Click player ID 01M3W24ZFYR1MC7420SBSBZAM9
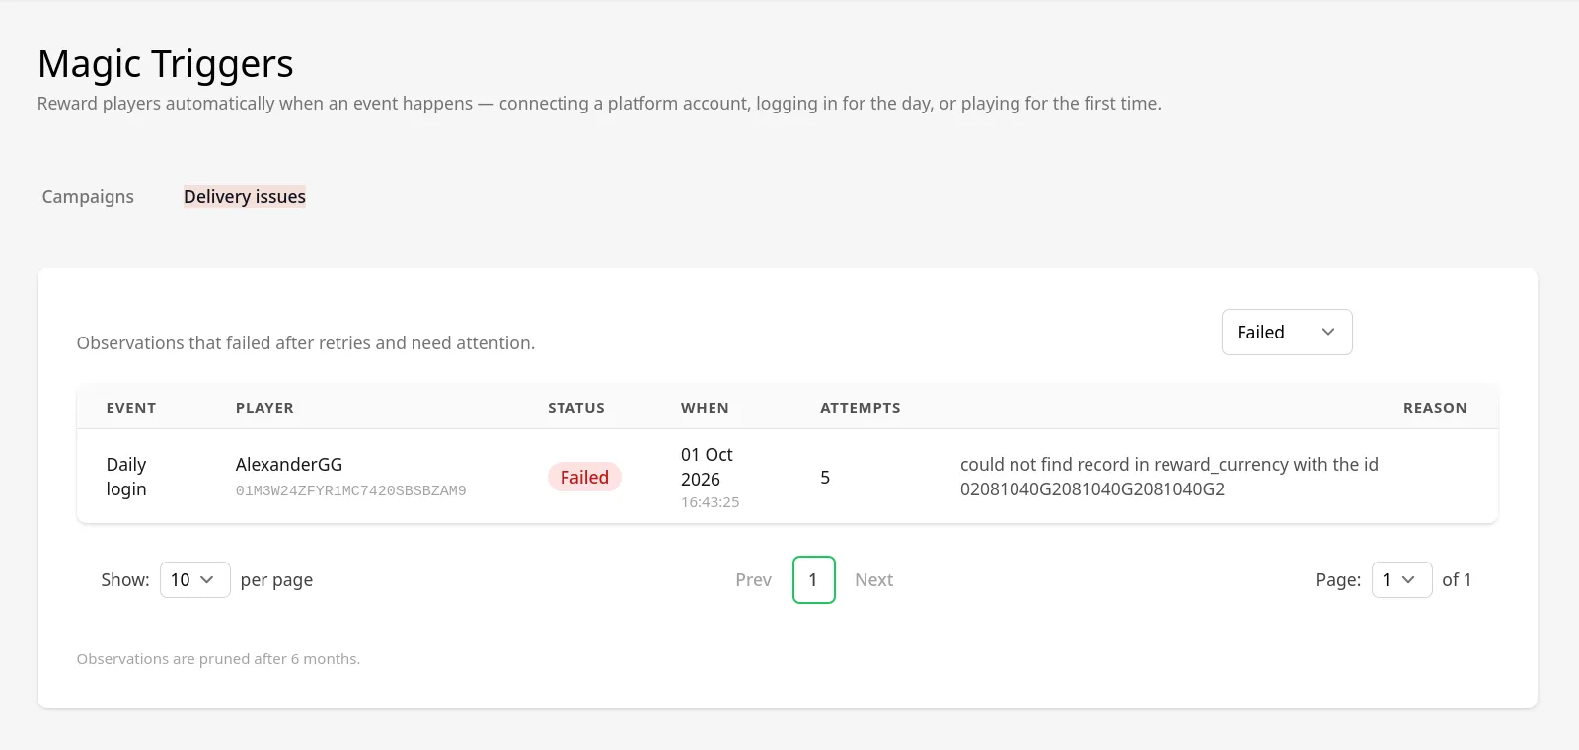 (x=350, y=490)
